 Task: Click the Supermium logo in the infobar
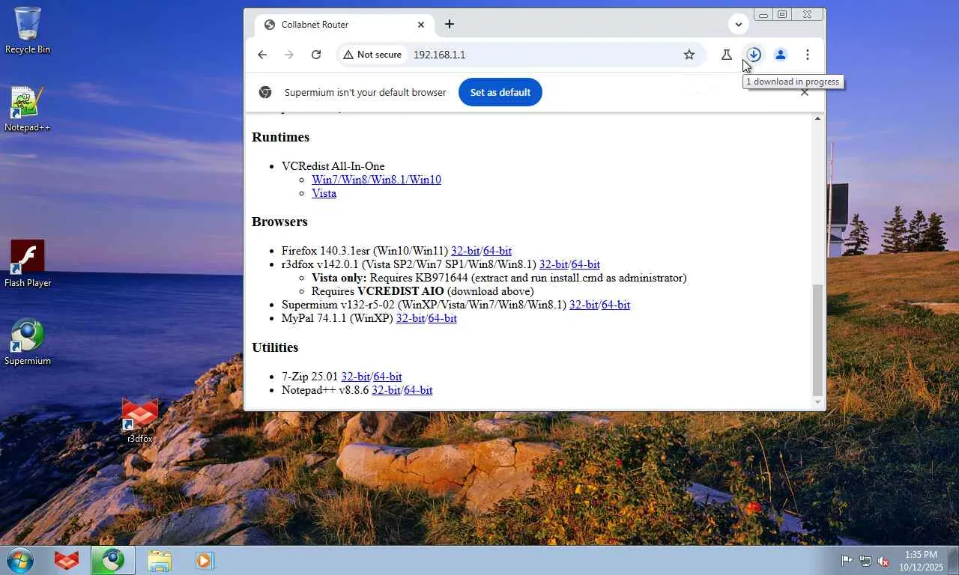click(x=265, y=92)
